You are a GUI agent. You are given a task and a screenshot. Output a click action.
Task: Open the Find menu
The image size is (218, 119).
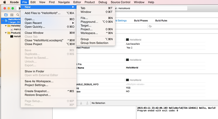tap(51, 2)
